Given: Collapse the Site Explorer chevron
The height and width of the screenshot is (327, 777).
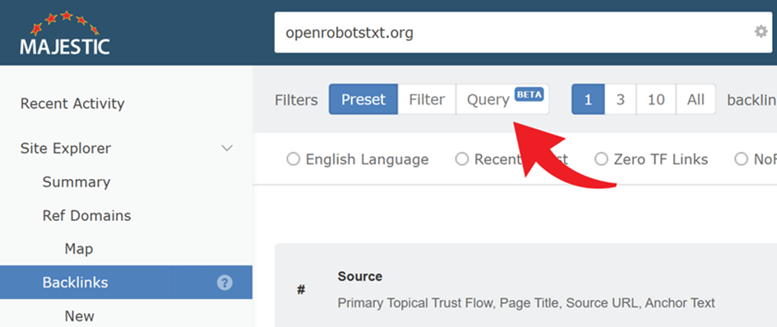Looking at the screenshot, I should pos(227,148).
